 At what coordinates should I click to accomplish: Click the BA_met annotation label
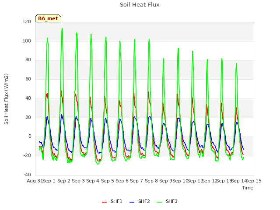click(48, 18)
